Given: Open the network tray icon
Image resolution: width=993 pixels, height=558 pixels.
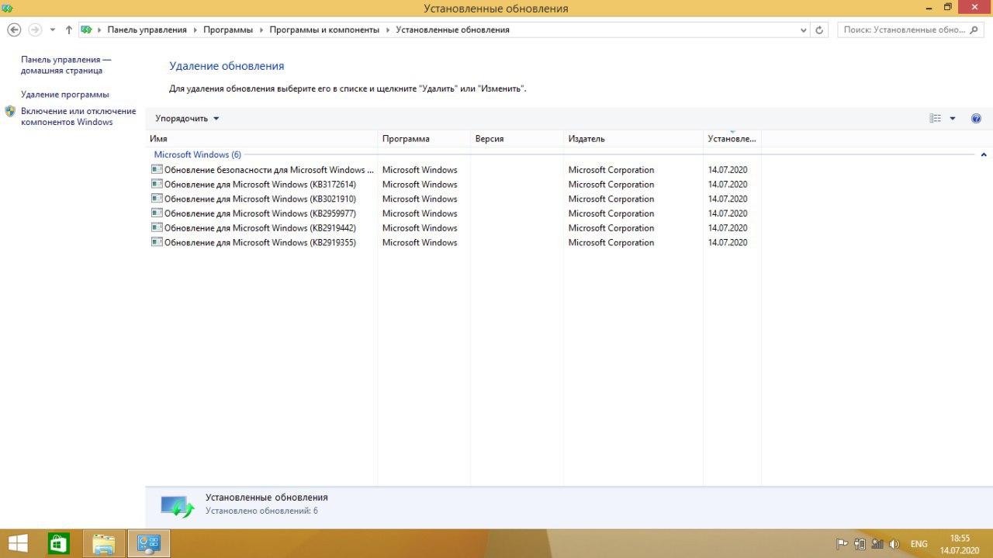Looking at the screenshot, I should [877, 544].
